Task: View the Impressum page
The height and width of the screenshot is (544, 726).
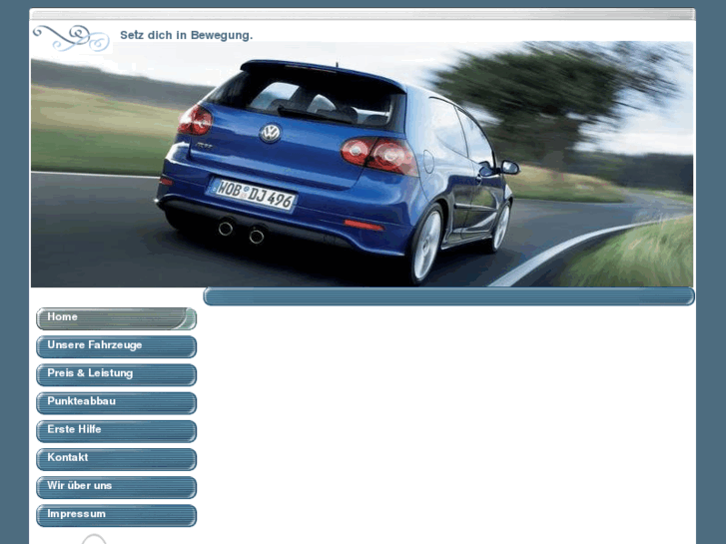Action: [x=116, y=516]
